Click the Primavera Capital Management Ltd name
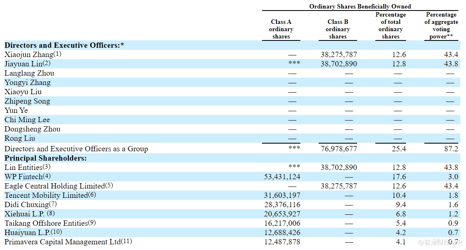This screenshot has width=466, height=250. [62, 242]
